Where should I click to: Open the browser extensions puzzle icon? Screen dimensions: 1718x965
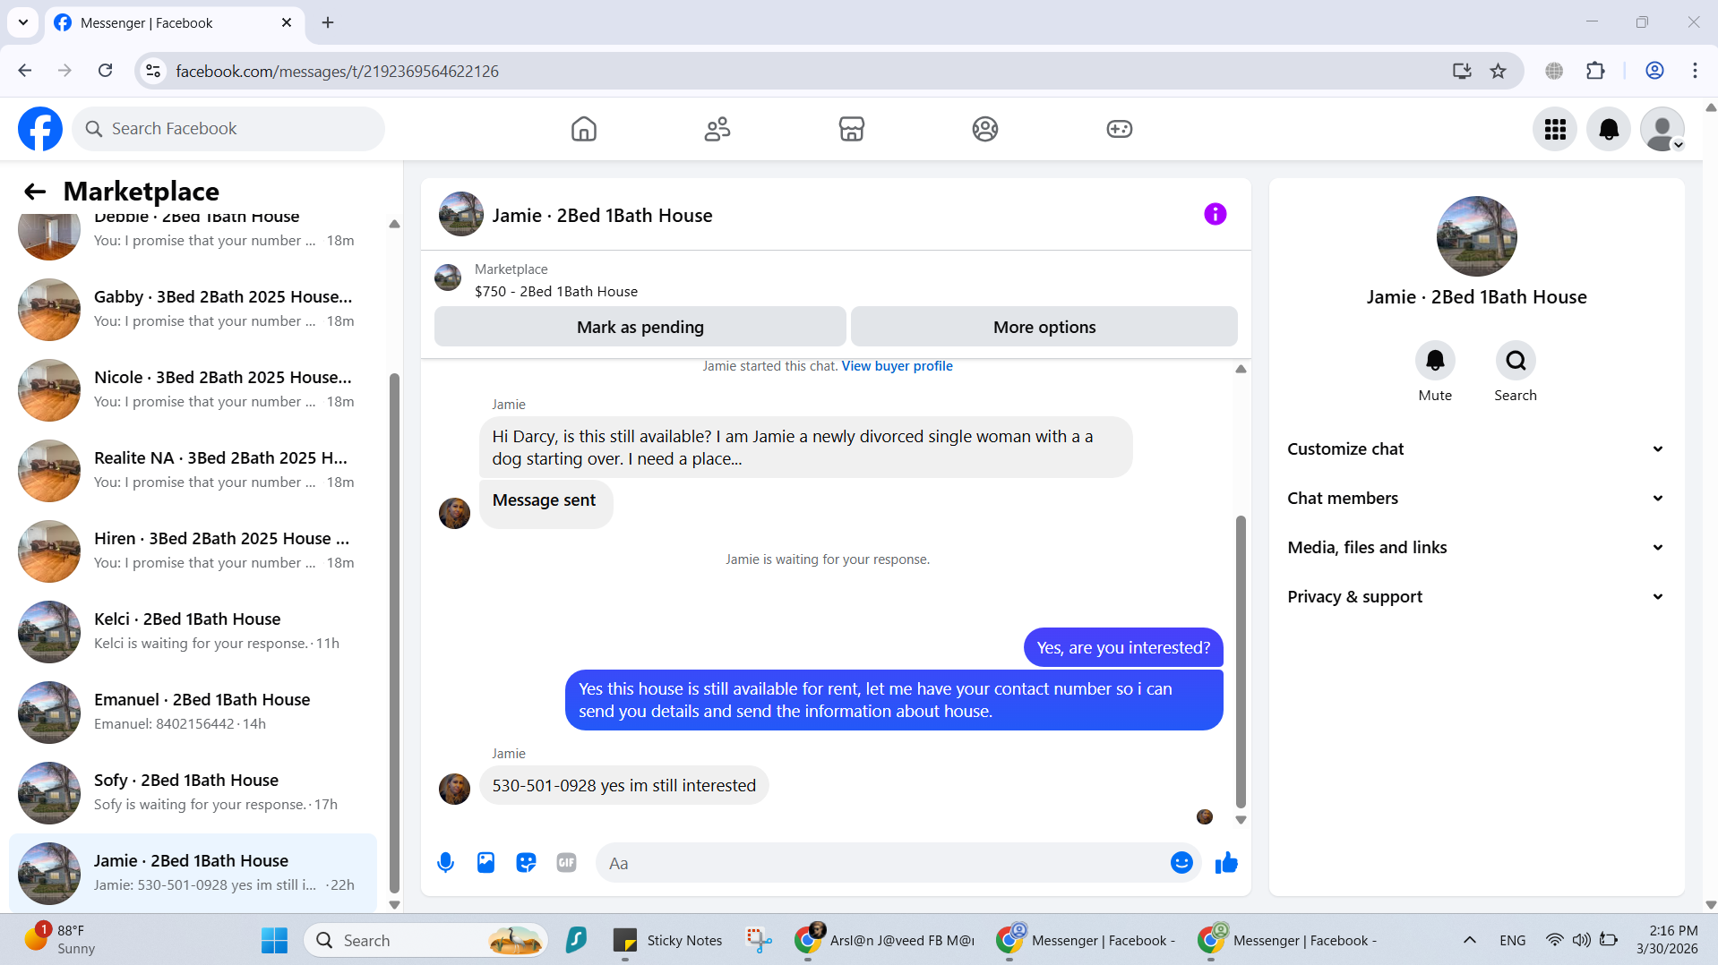pos(1595,71)
